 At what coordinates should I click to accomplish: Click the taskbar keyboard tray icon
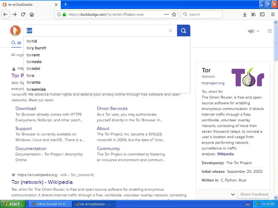[248, 204]
